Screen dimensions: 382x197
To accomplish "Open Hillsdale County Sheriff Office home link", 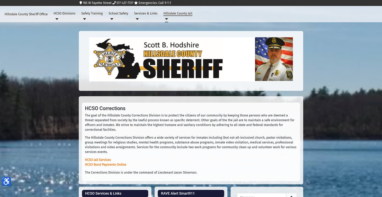I will click(26, 14).
